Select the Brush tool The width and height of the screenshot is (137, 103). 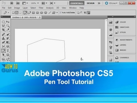pyautogui.click(x=8, y=34)
